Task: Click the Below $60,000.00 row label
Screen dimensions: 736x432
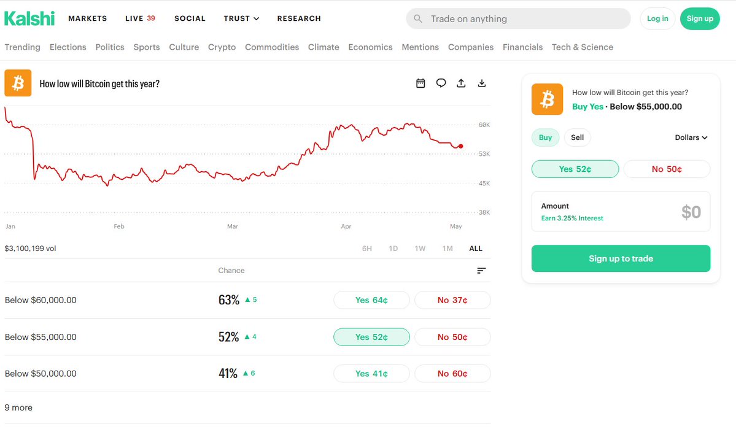Action: tap(41, 300)
